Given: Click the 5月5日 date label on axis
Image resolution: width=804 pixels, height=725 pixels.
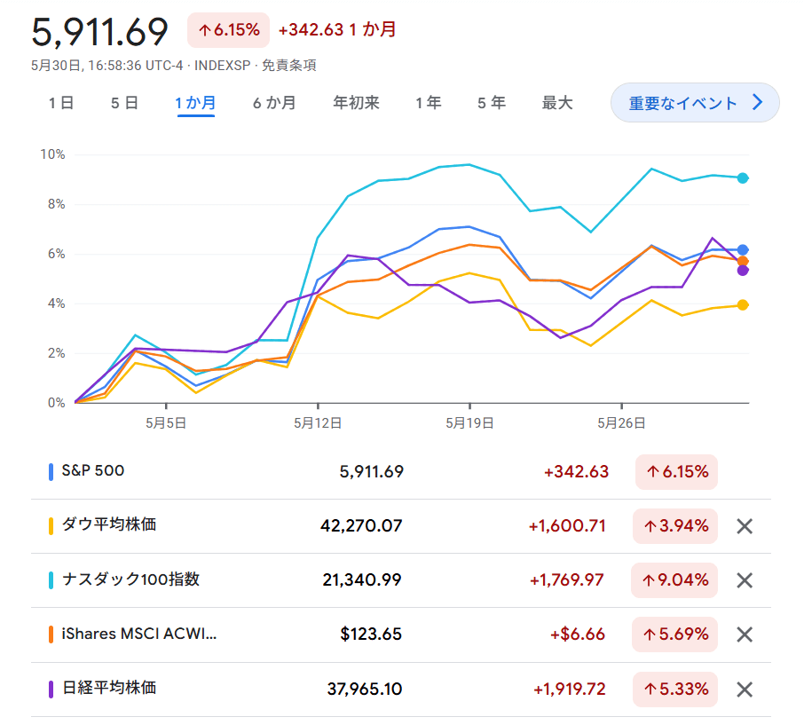Looking at the screenshot, I should coord(166,423).
